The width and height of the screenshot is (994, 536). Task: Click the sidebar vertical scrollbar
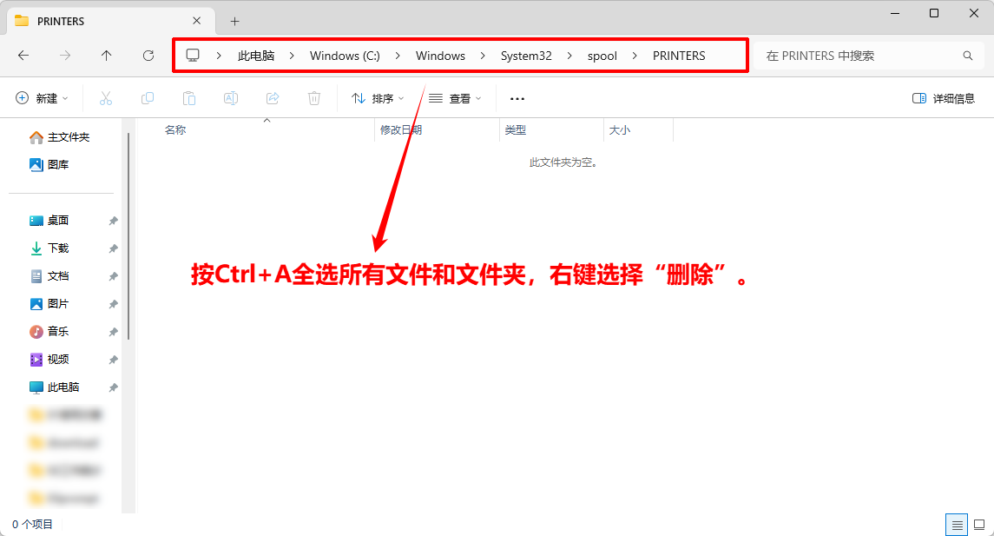coord(128,236)
